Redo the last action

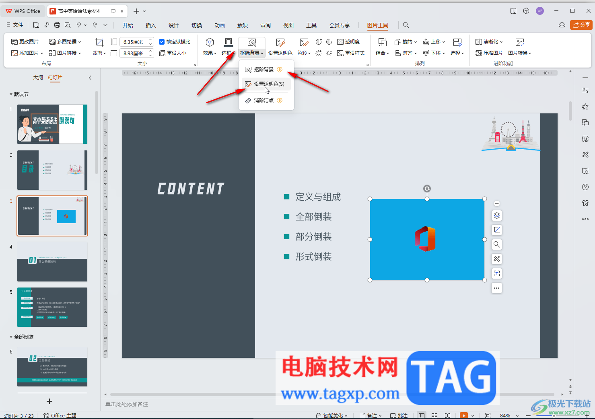[x=95, y=25]
